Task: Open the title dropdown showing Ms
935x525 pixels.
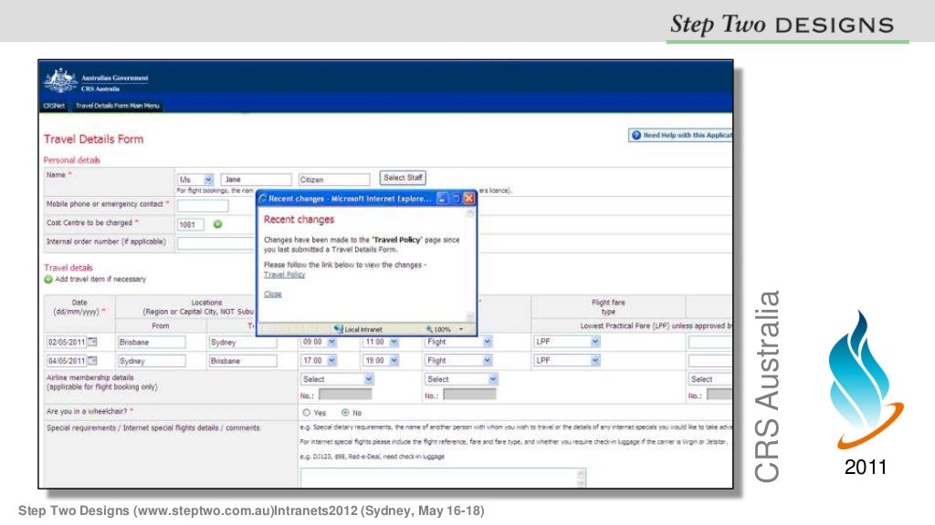Action: tap(208, 180)
